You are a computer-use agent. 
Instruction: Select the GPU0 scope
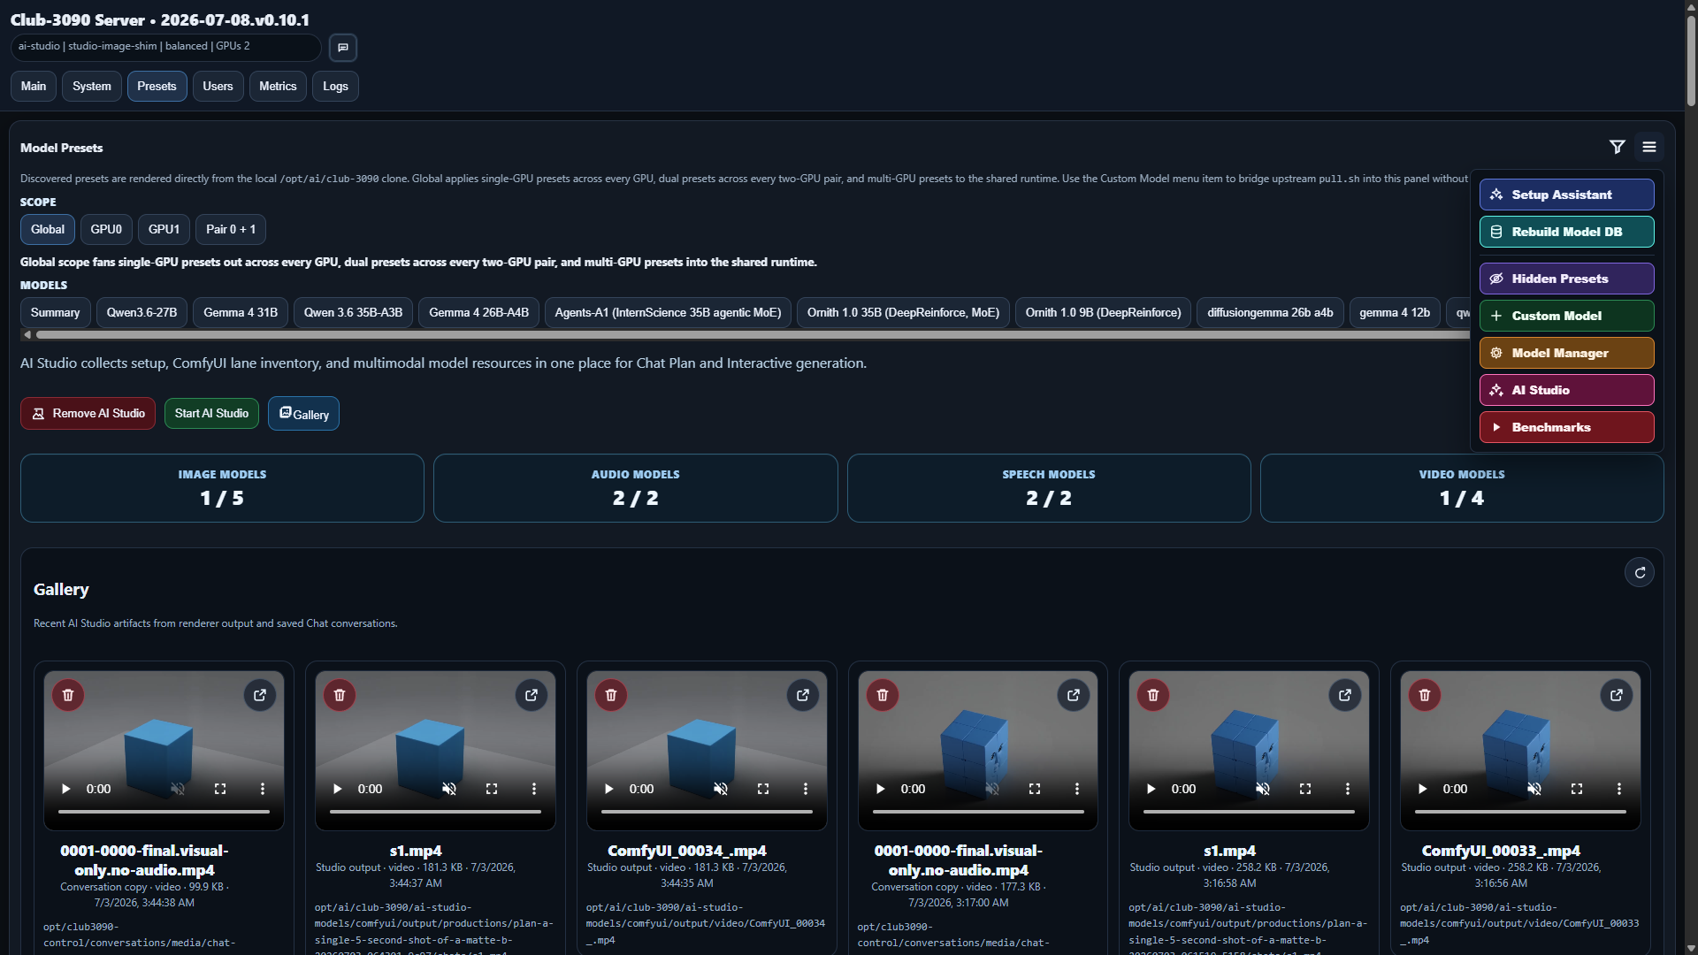point(106,230)
